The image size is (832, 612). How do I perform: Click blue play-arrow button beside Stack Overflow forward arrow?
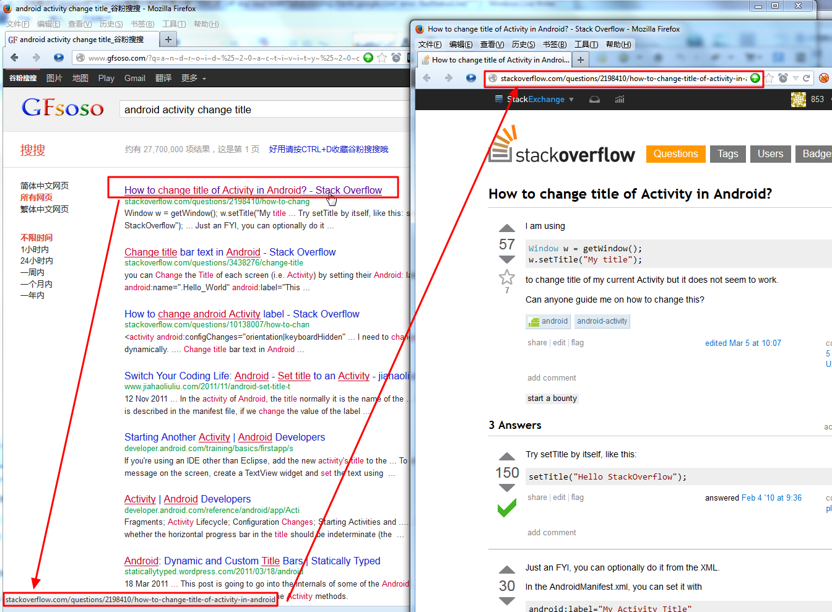(471, 78)
